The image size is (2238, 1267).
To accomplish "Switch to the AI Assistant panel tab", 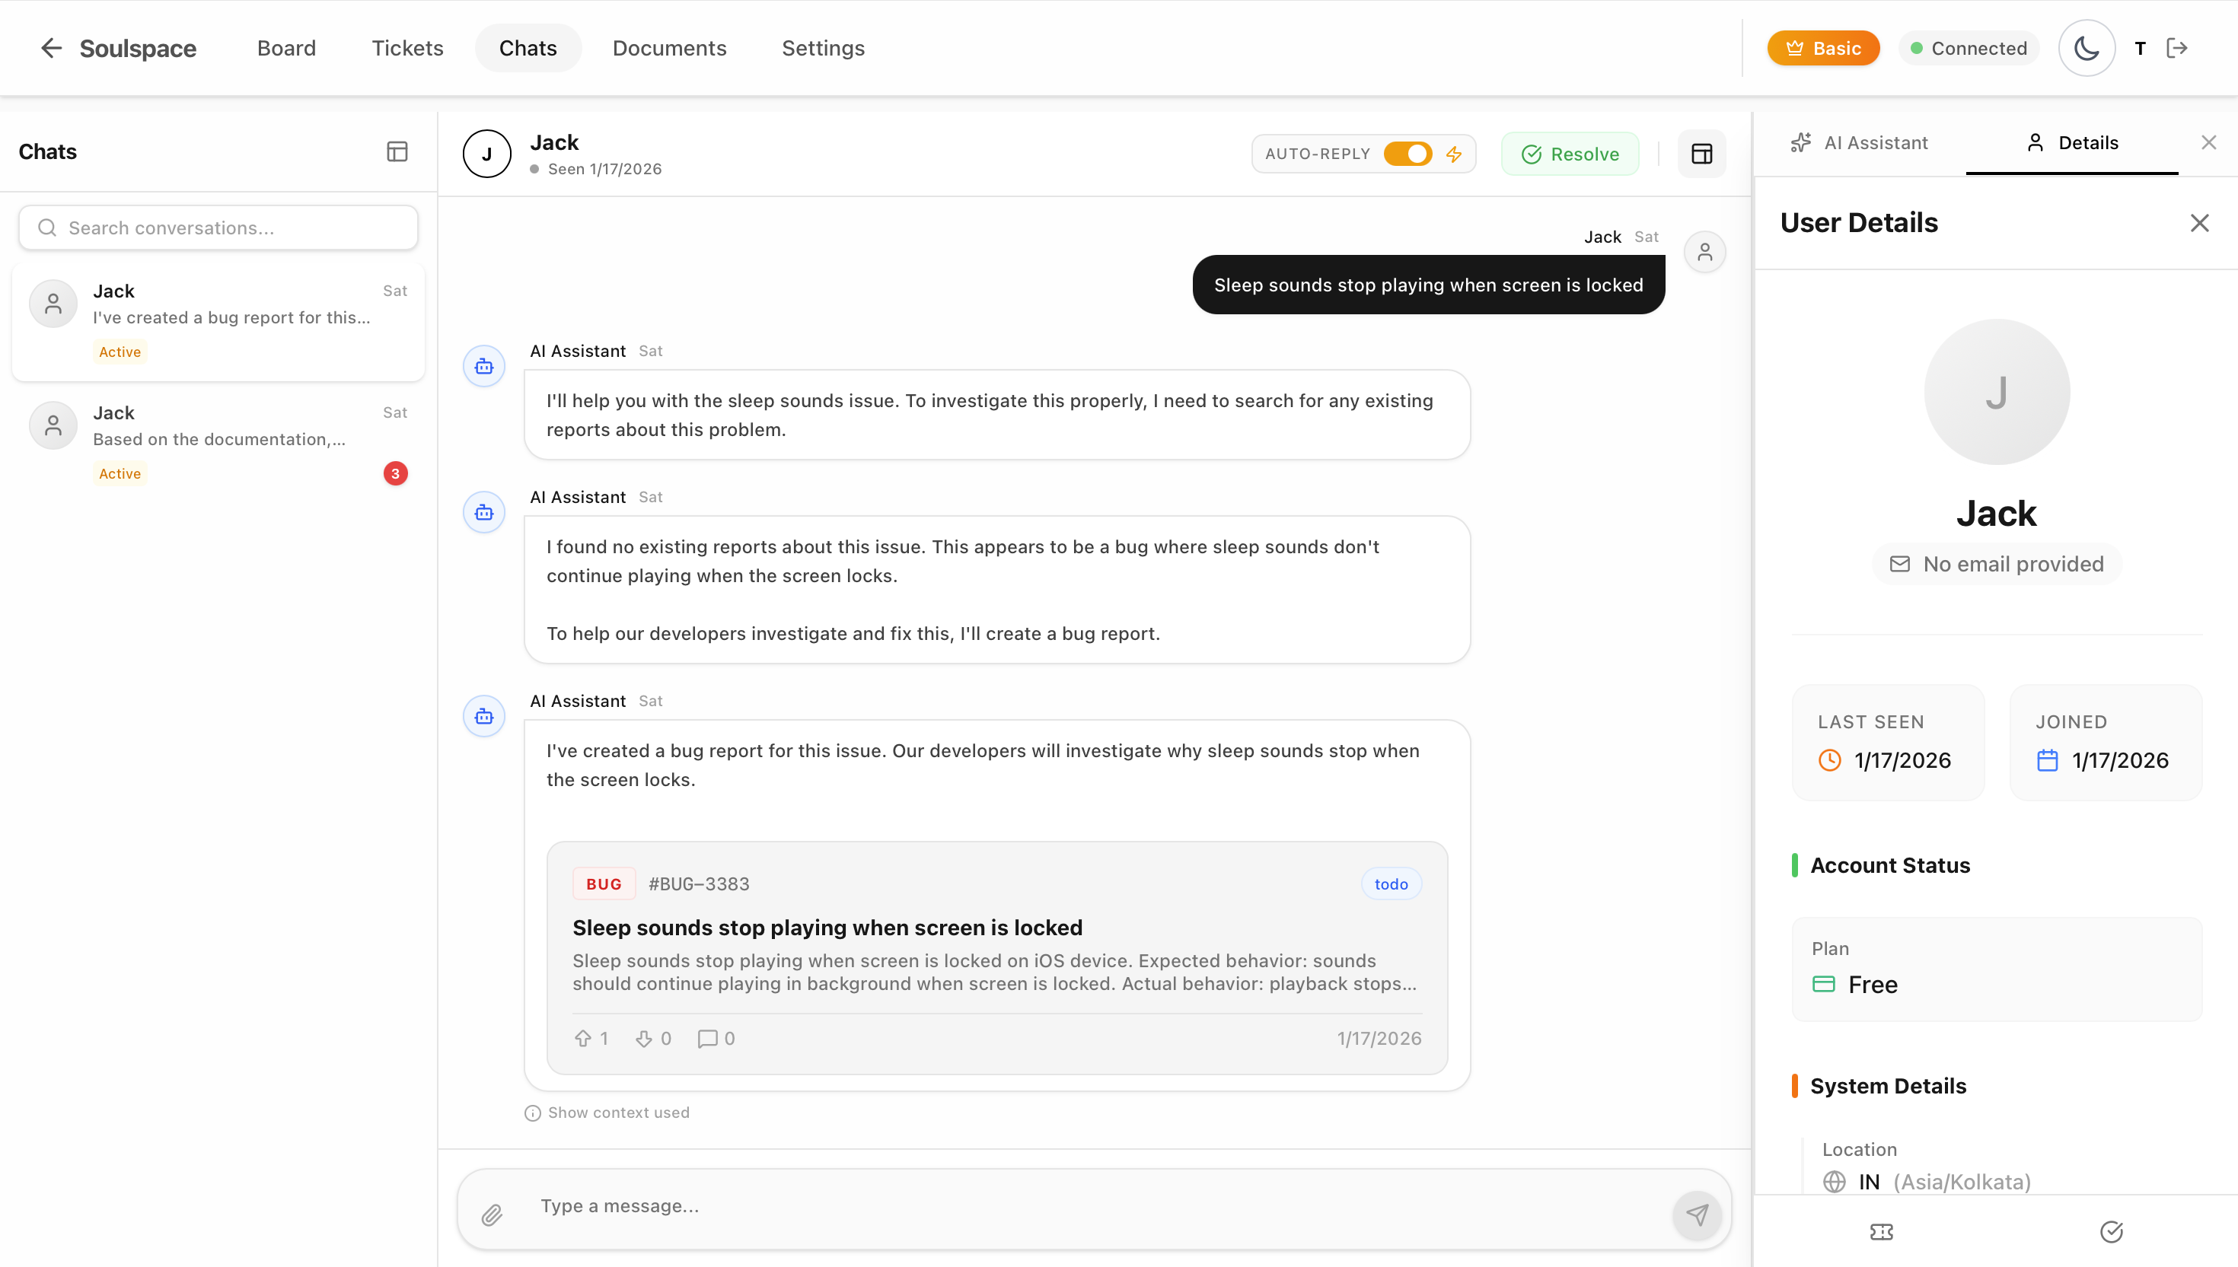I will (x=1860, y=143).
